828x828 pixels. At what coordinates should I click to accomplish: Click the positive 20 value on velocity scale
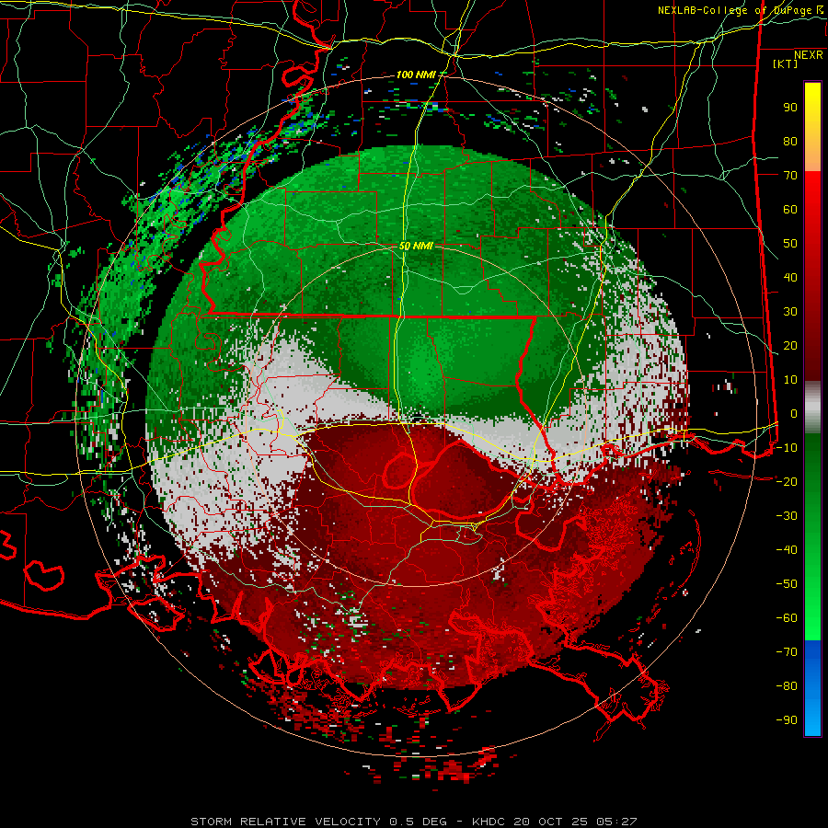(790, 346)
